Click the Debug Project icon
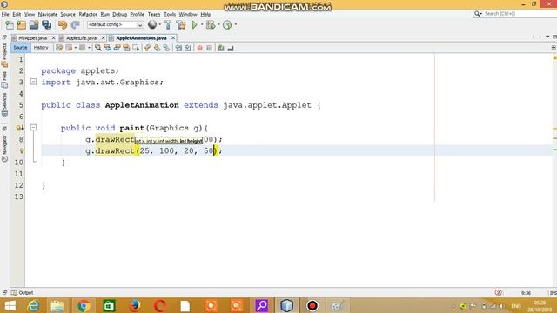 pyautogui.click(x=211, y=25)
